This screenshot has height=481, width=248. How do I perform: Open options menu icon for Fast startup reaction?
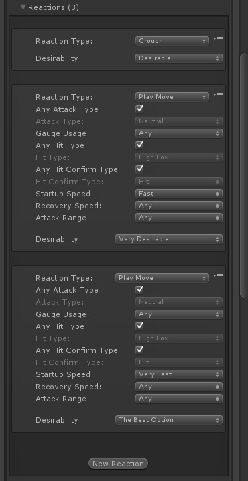218,95
